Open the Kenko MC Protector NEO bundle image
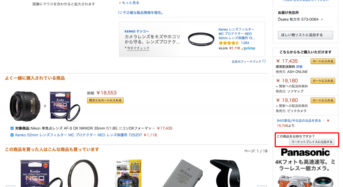This screenshot has width=343, height=187. [x=65, y=107]
